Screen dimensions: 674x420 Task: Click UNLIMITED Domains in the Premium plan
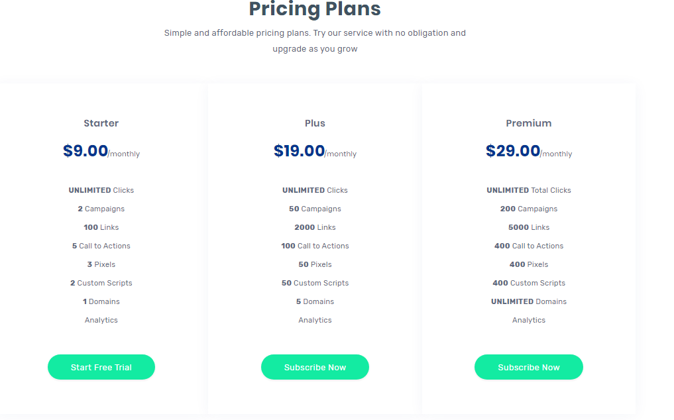528,301
